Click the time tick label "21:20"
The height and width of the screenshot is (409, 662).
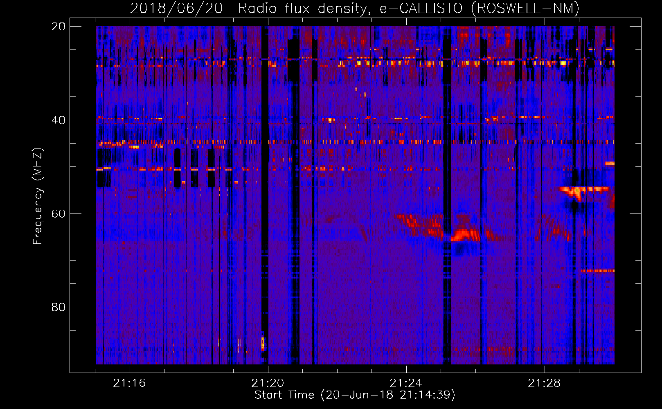tap(268, 383)
